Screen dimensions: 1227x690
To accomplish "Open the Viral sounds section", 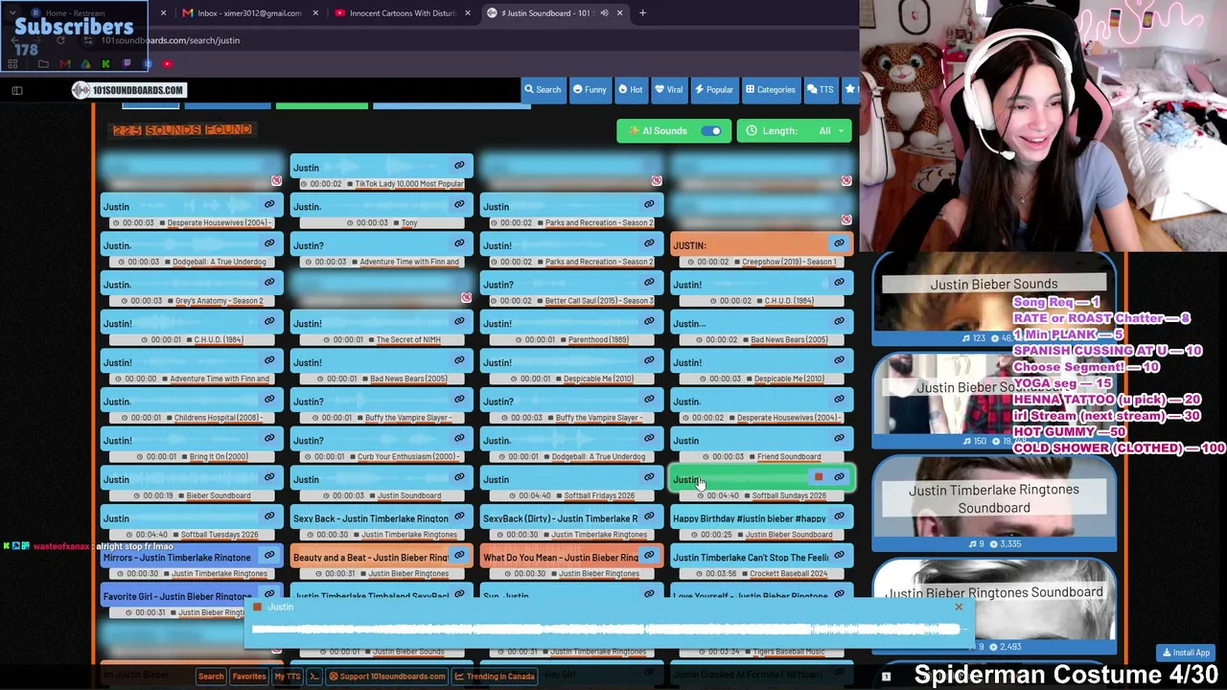I will click(x=668, y=90).
